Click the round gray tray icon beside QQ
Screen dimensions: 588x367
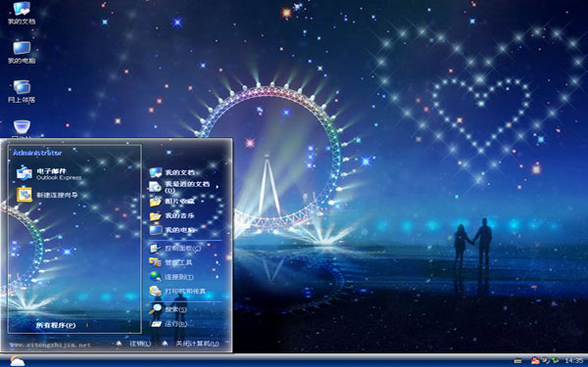coord(545,360)
